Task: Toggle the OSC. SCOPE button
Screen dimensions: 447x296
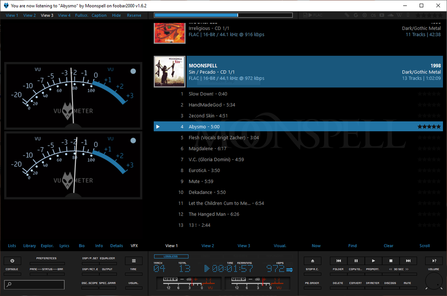Action: pos(90,285)
